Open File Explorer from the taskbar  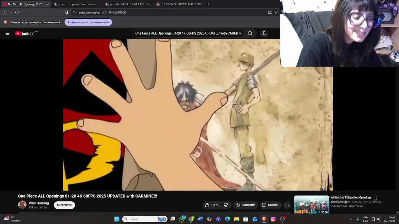[x=237, y=219]
